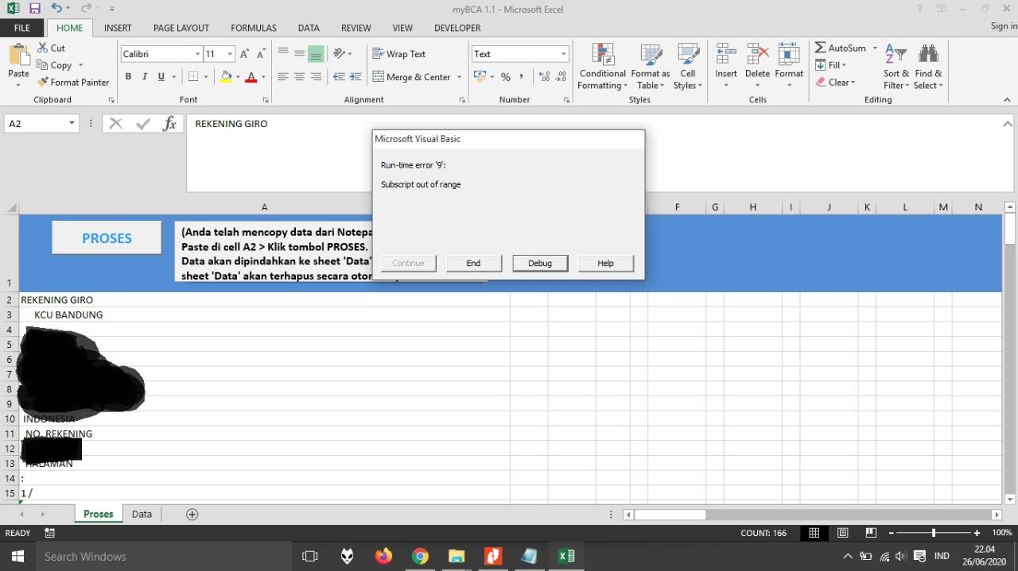Click the Find & Select binoculars
Image resolution: width=1018 pixels, height=571 pixels.
point(927,54)
